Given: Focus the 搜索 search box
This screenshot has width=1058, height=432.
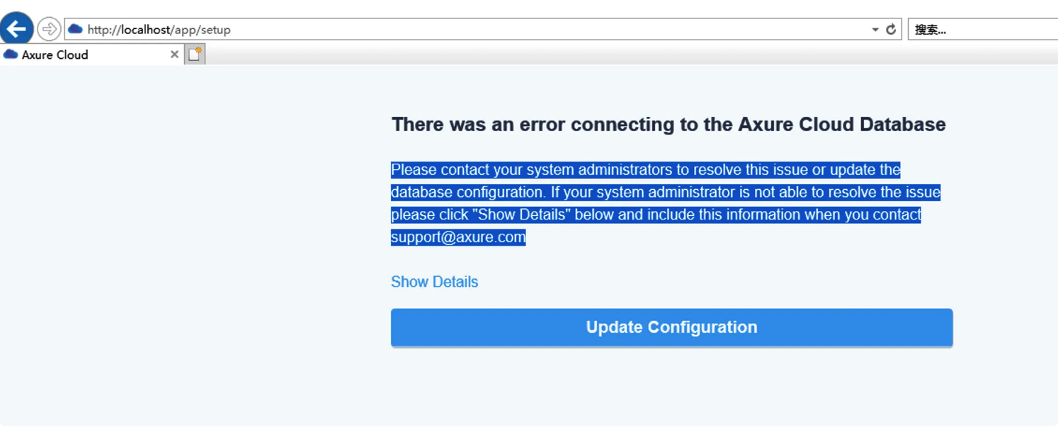Looking at the screenshot, I should 981,30.
